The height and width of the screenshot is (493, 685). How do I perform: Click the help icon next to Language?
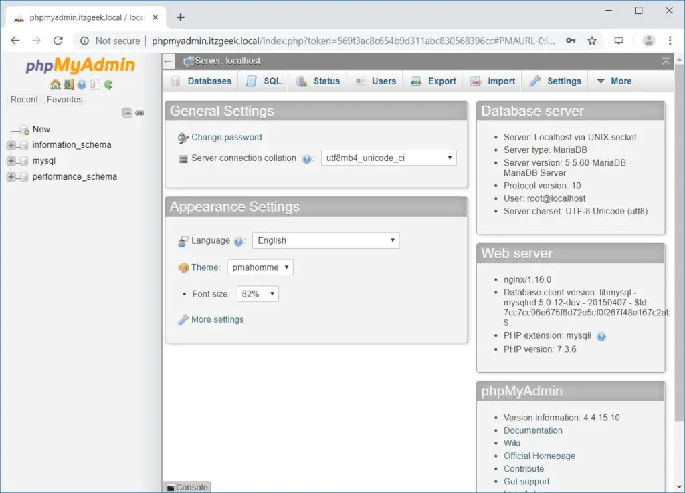click(x=239, y=240)
